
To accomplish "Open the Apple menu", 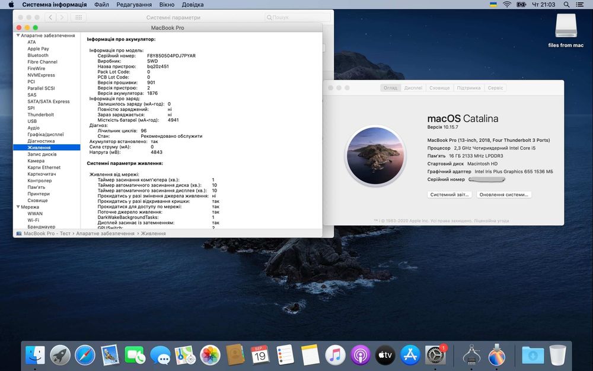I will (11, 5).
